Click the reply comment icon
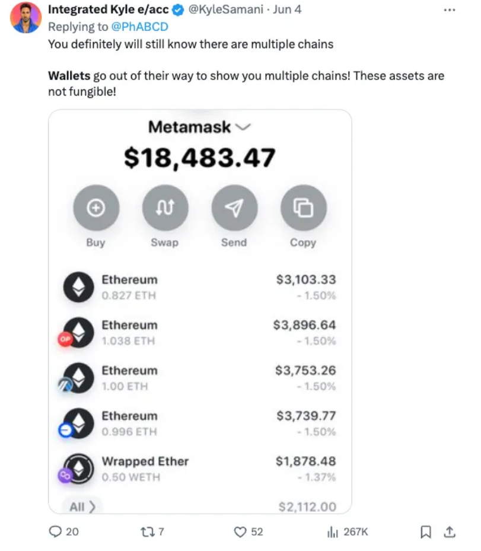 [x=55, y=531]
